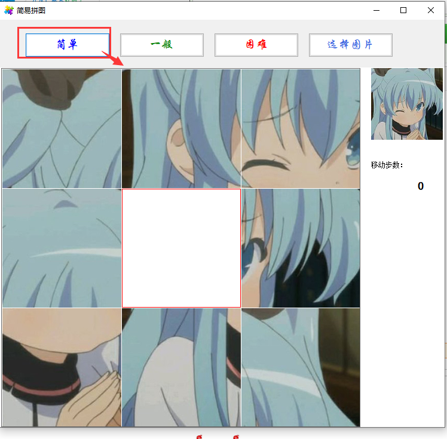The width and height of the screenshot is (447, 439).
Task: Click the move counter value 0
Action: [420, 186]
